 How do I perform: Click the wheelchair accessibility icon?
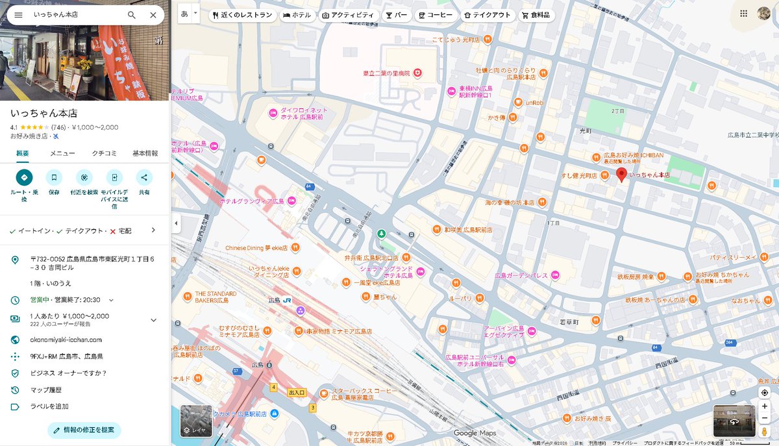tap(56, 137)
